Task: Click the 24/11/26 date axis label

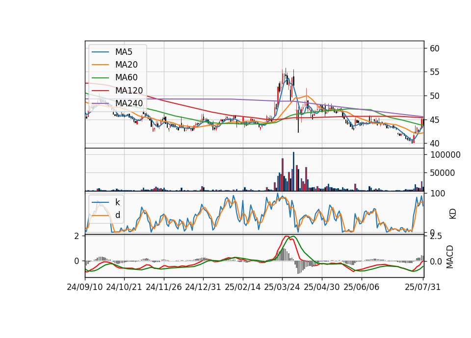Action: pos(164,287)
